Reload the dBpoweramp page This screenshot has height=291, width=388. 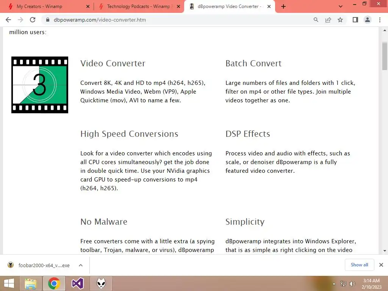33,20
